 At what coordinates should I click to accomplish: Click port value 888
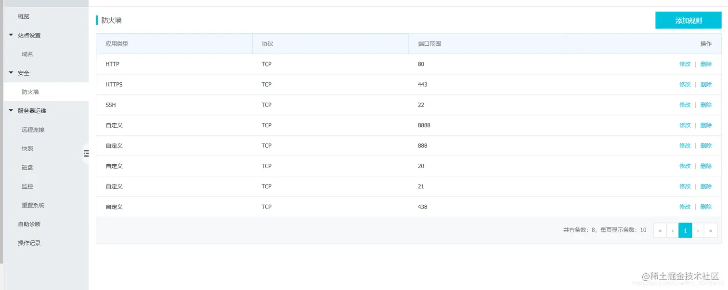[423, 145]
